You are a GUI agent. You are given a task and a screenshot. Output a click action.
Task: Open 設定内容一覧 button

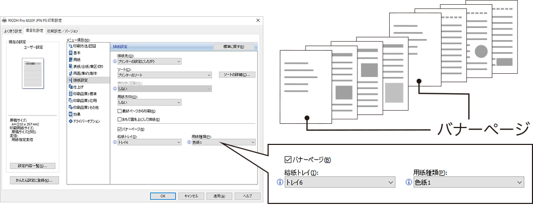click(32, 166)
